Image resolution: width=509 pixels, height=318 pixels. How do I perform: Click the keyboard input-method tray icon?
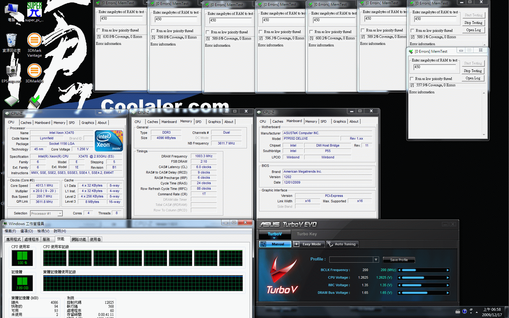click(x=458, y=311)
